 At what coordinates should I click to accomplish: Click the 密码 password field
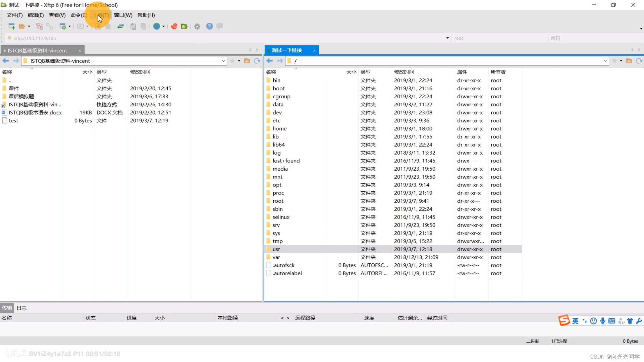(x=594, y=38)
